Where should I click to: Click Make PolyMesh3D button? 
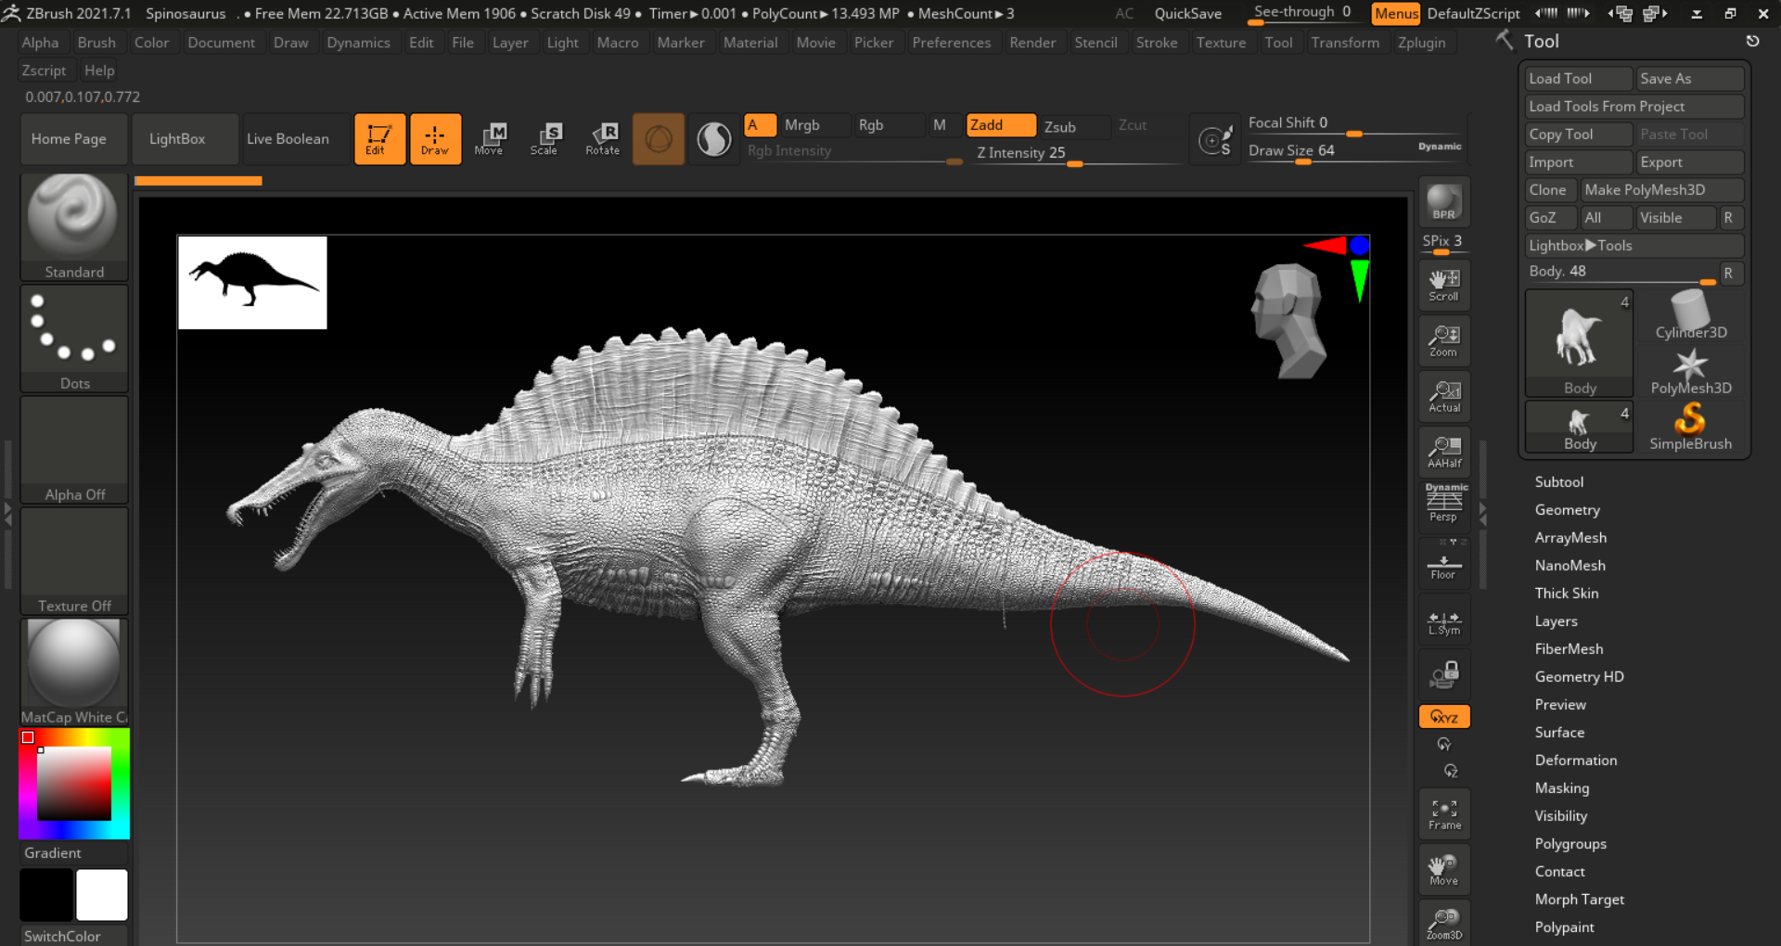pyautogui.click(x=1661, y=190)
